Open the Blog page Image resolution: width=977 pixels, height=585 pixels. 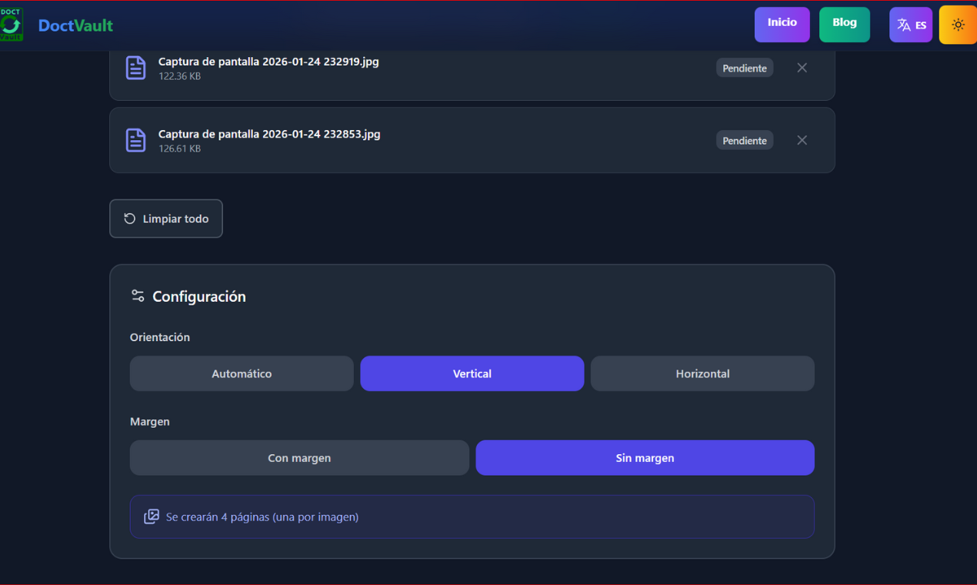click(x=845, y=24)
